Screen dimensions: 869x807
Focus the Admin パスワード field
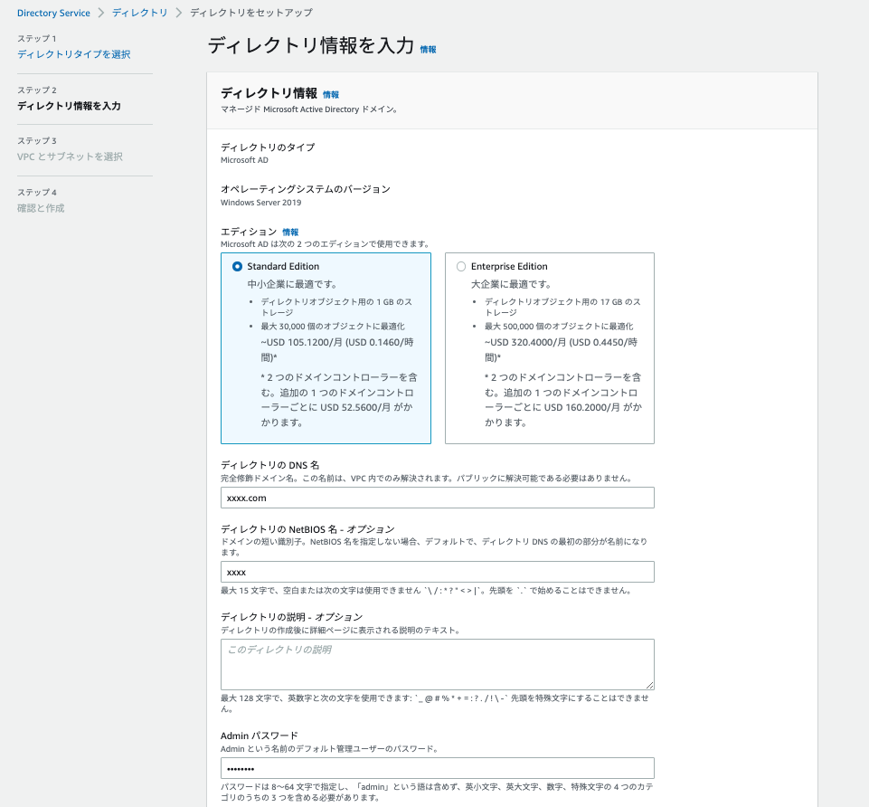click(x=438, y=768)
